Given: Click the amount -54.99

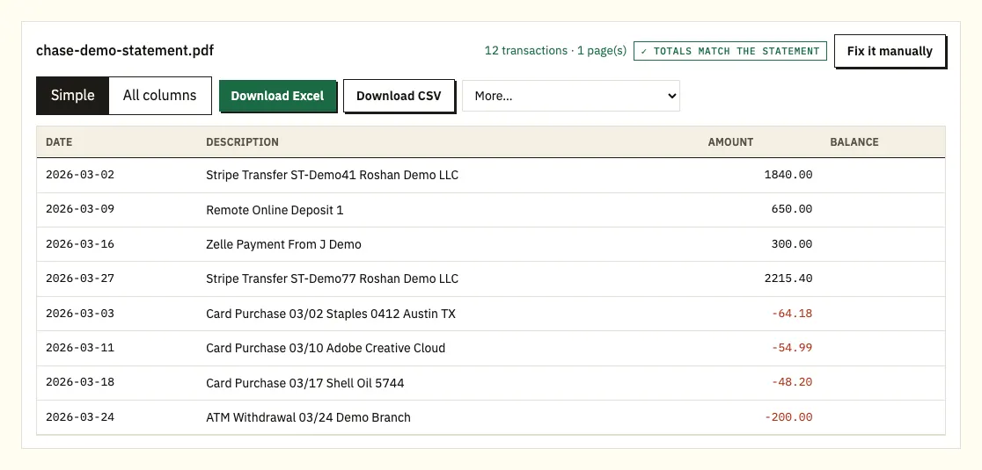Looking at the screenshot, I should tap(792, 348).
